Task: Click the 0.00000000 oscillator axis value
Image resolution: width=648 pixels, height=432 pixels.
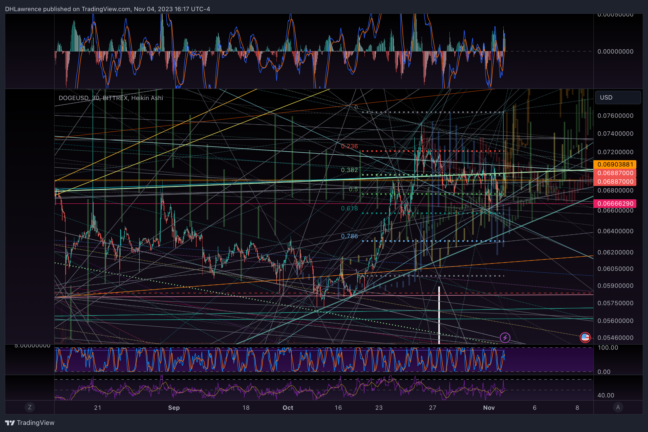Action: pos(615,52)
